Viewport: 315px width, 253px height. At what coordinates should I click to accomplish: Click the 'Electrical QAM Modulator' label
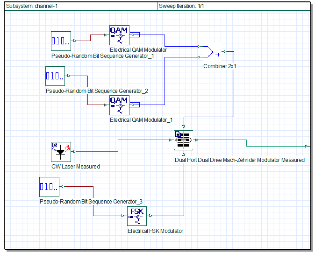tap(138, 50)
